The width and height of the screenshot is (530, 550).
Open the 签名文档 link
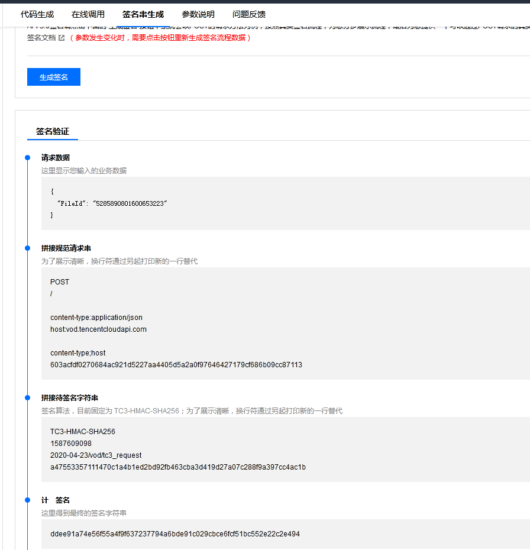41,37
